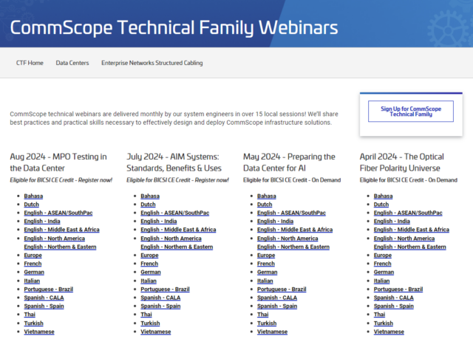Open Spanish - Spain under April 2024
Viewport: 473px width, 342px height.
(394, 306)
